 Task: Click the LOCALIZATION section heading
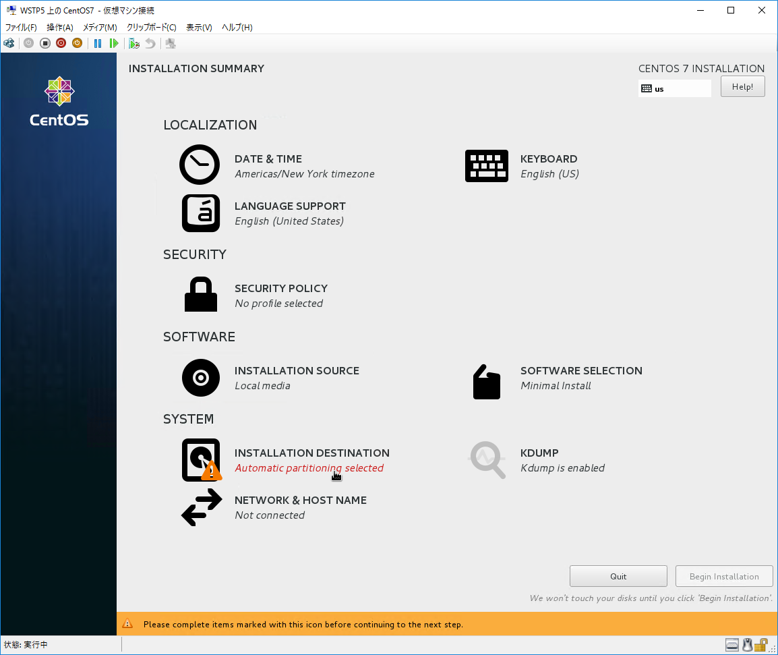(x=210, y=125)
